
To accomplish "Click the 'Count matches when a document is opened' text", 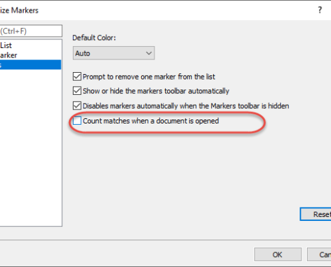I will tap(150, 121).
